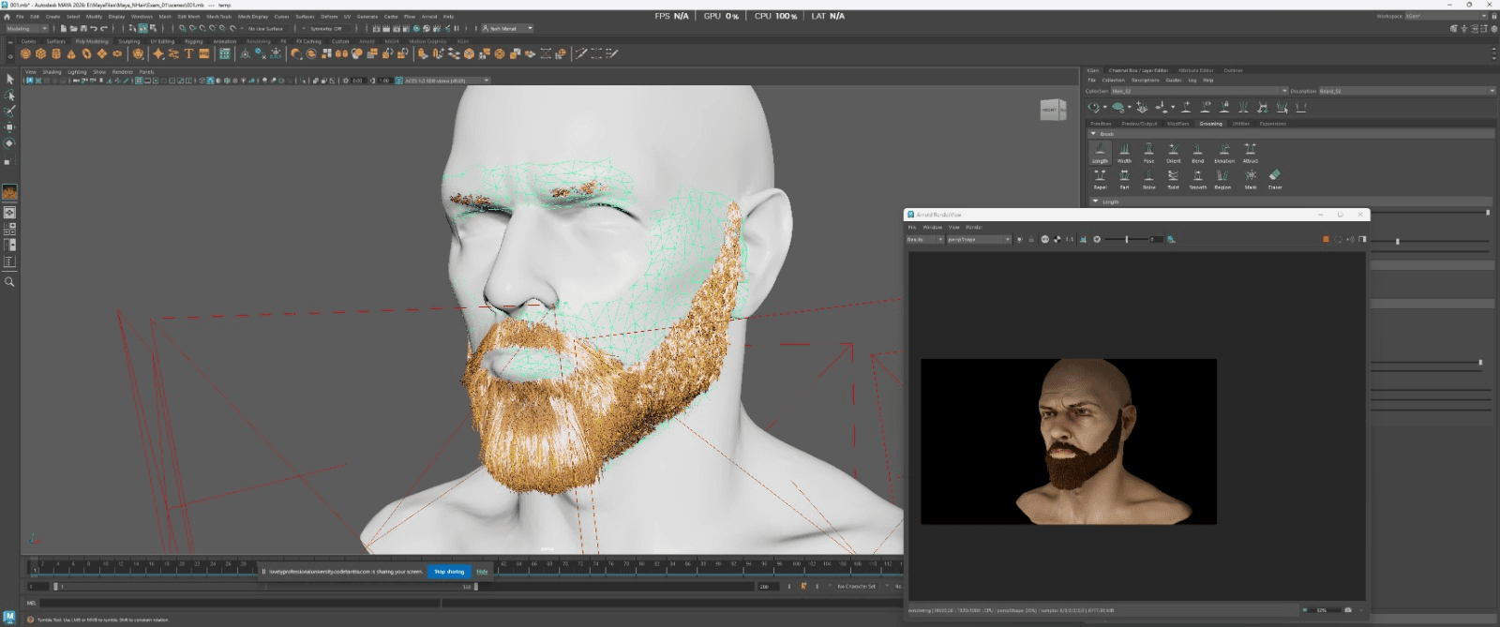
Task: Click Hide on the screen sharing bar
Action: tap(482, 572)
